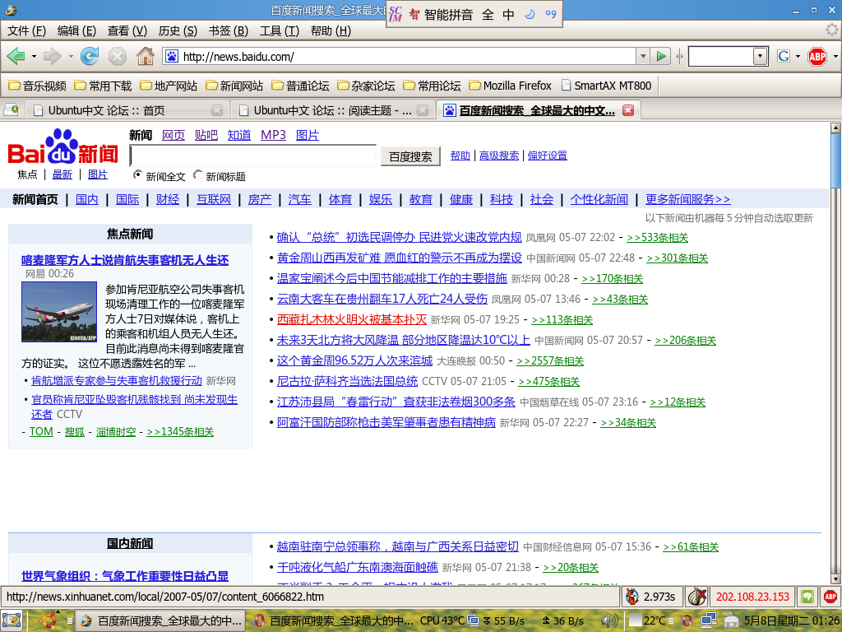Click the network monitor icon in system tray
The width and height of the screenshot is (842, 632).
pyautogui.click(x=709, y=620)
